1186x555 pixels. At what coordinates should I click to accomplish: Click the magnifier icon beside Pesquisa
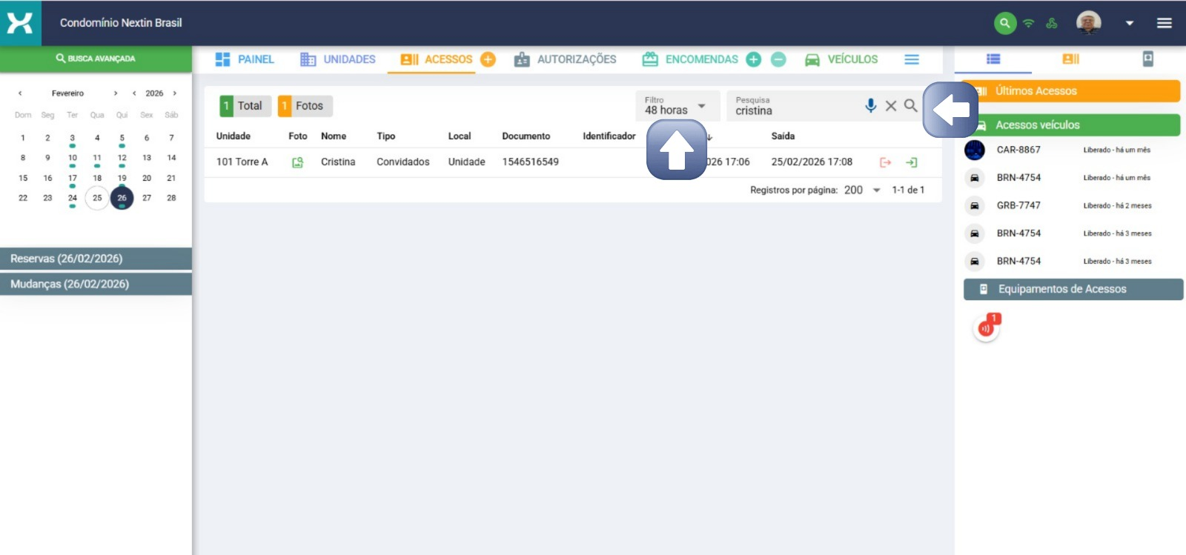[910, 106]
